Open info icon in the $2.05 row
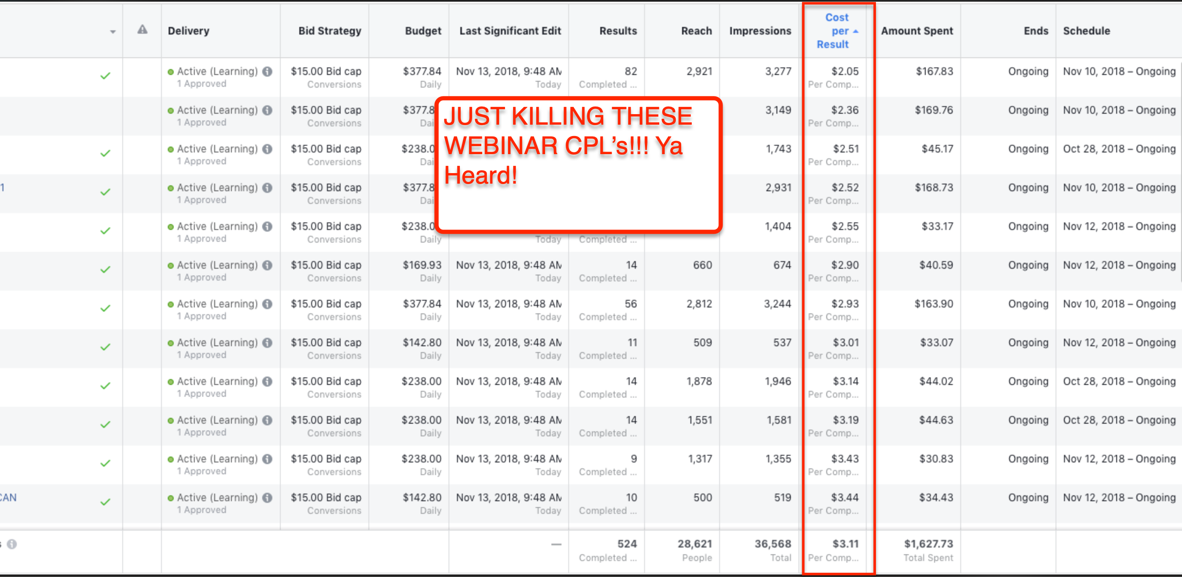Screen dimensions: 1182x577 pyautogui.click(x=267, y=72)
